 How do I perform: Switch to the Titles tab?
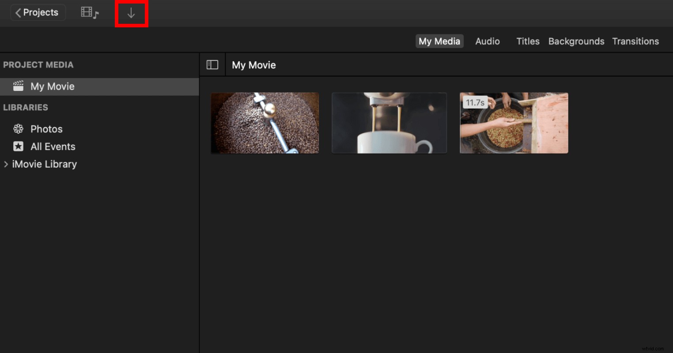pyautogui.click(x=528, y=41)
